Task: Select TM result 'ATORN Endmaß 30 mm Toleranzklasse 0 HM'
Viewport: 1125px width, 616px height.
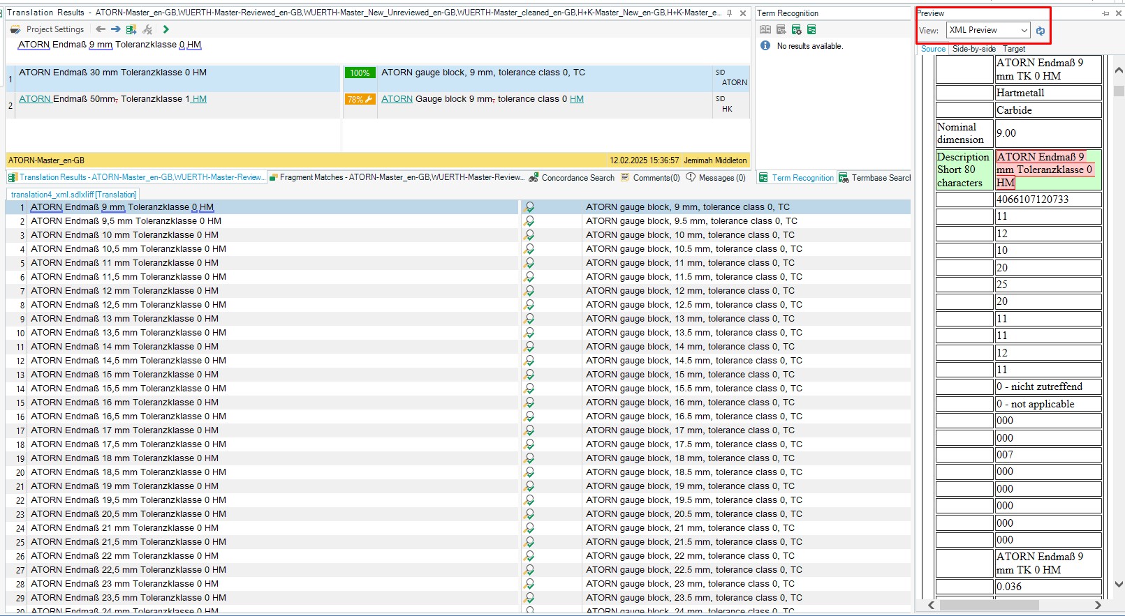Action: point(112,73)
